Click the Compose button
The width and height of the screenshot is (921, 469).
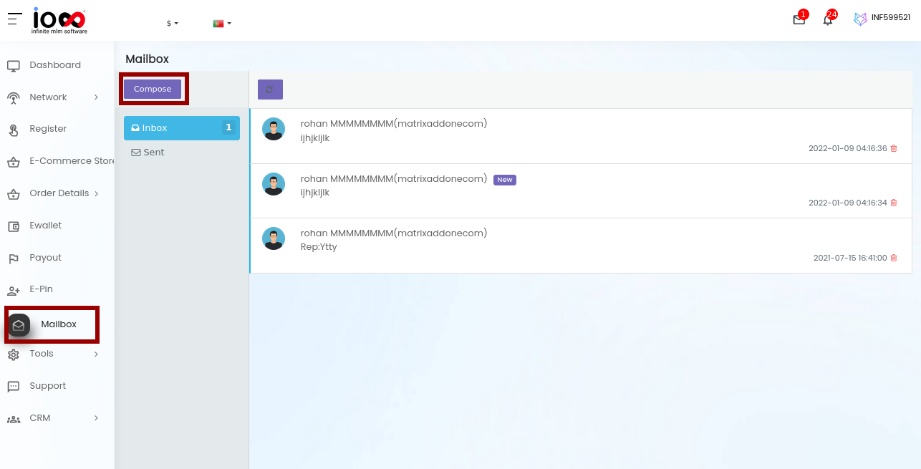coord(153,89)
